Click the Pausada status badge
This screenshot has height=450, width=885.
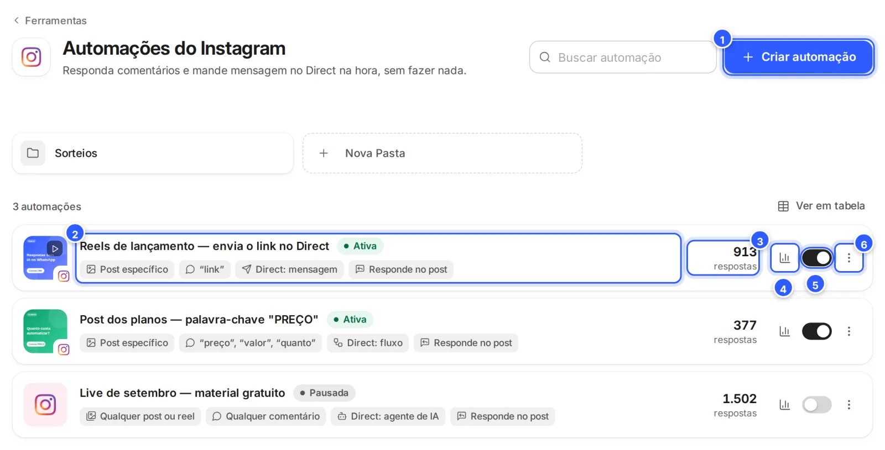tap(324, 393)
